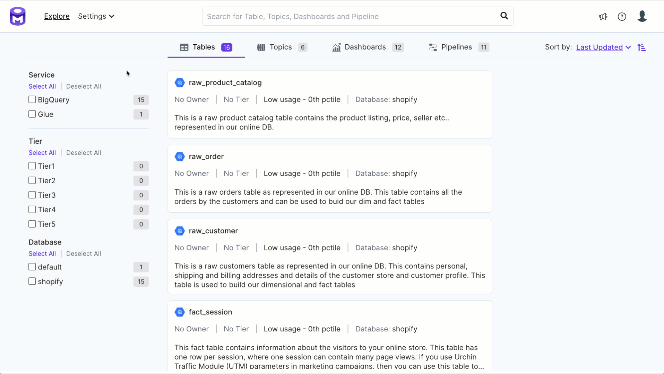
Task: Open the help question mark icon
Action: point(622,17)
